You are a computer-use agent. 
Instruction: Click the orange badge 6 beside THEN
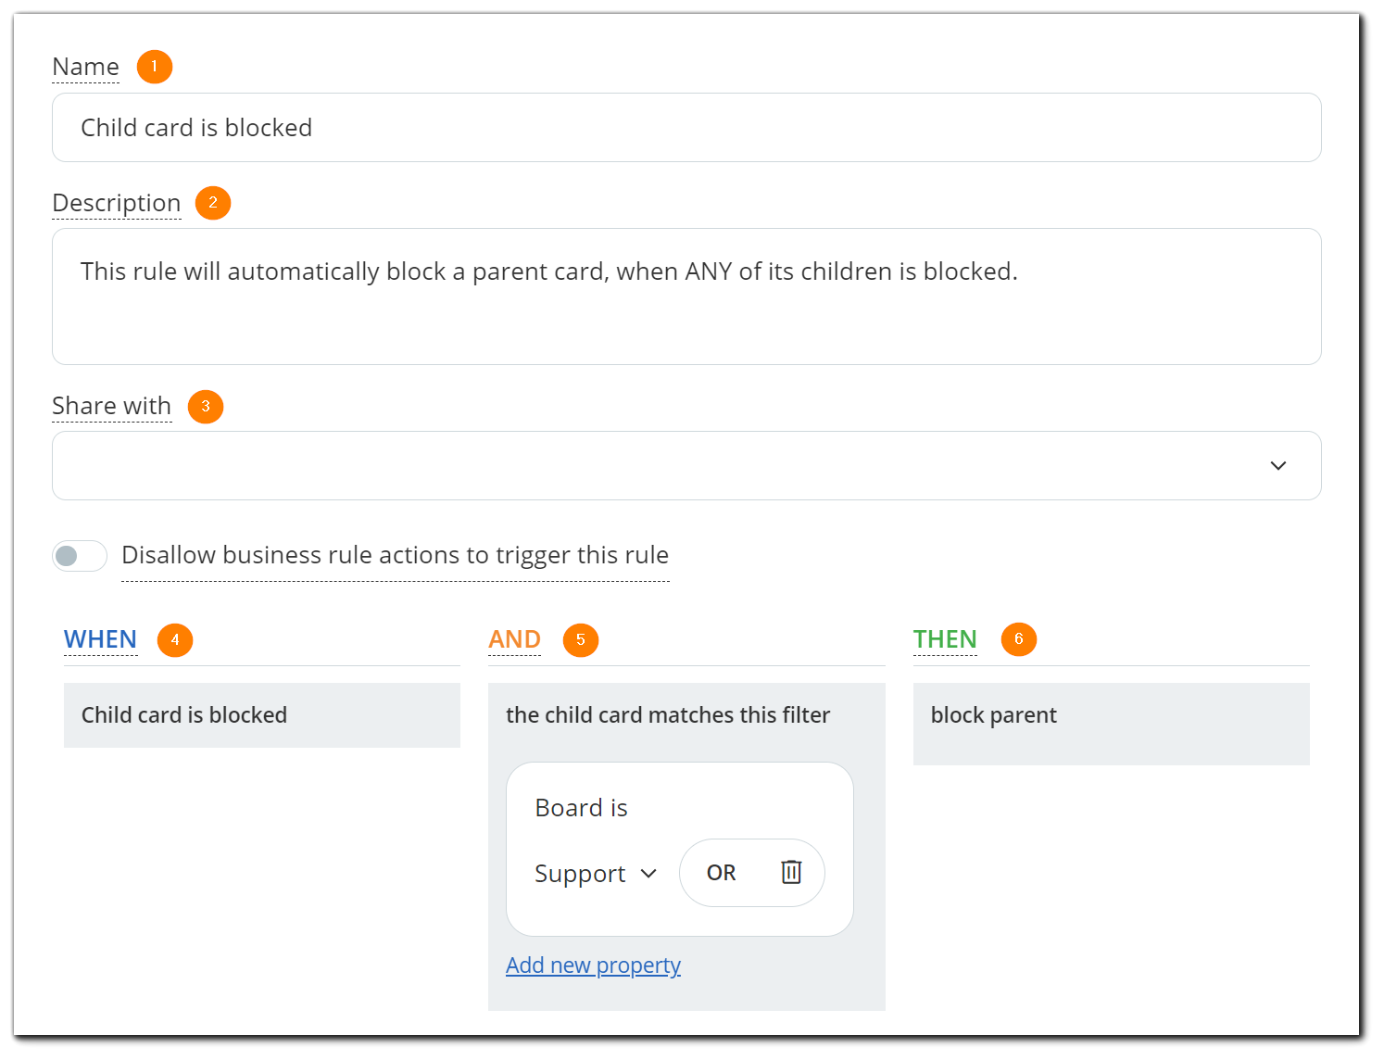pyautogui.click(x=1019, y=638)
